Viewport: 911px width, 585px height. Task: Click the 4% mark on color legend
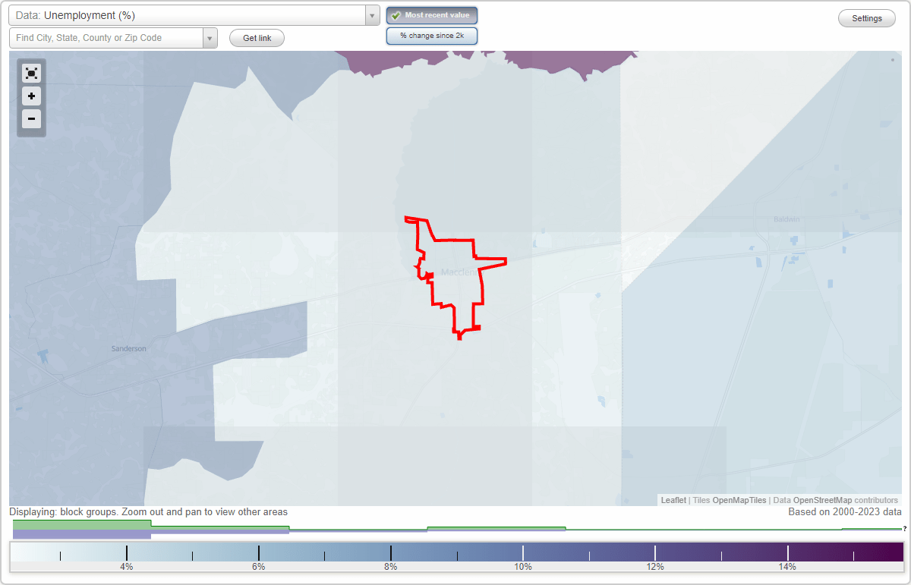127,566
